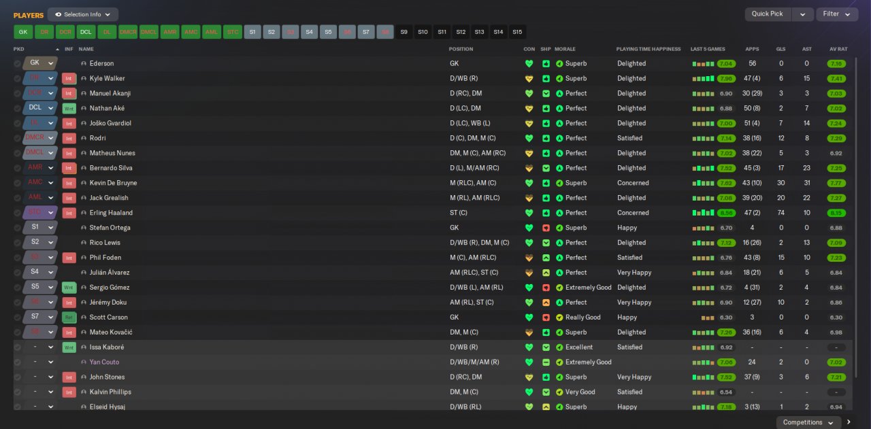Click Rodri's condition heart icon
Screen dimensions: 871x429
point(529,138)
